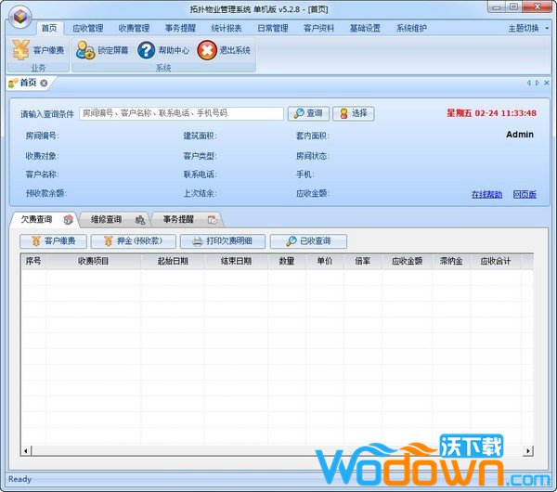Viewport: 557px width, 492px height.
Task: Open the 统计报表 ribbon tab
Action: (227, 28)
